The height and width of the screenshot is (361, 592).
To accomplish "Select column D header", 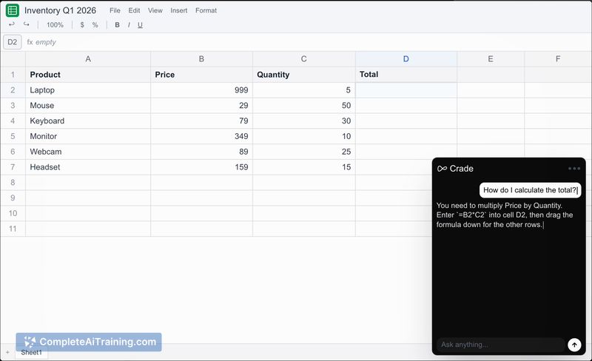I will click(406, 59).
